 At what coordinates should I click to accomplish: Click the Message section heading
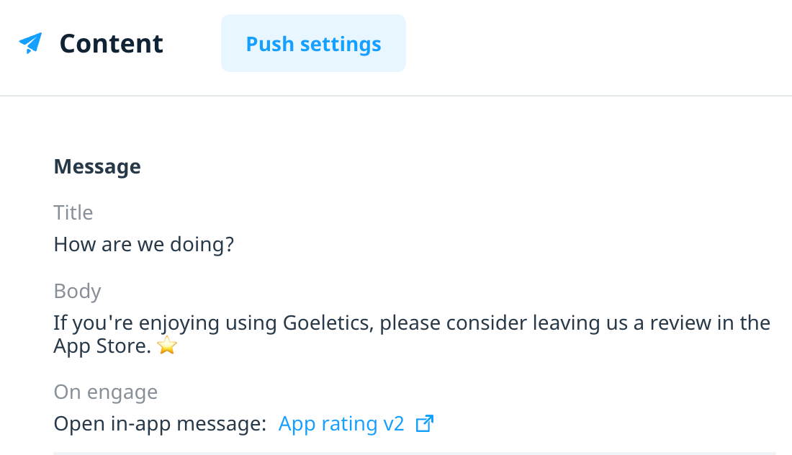coord(97,166)
